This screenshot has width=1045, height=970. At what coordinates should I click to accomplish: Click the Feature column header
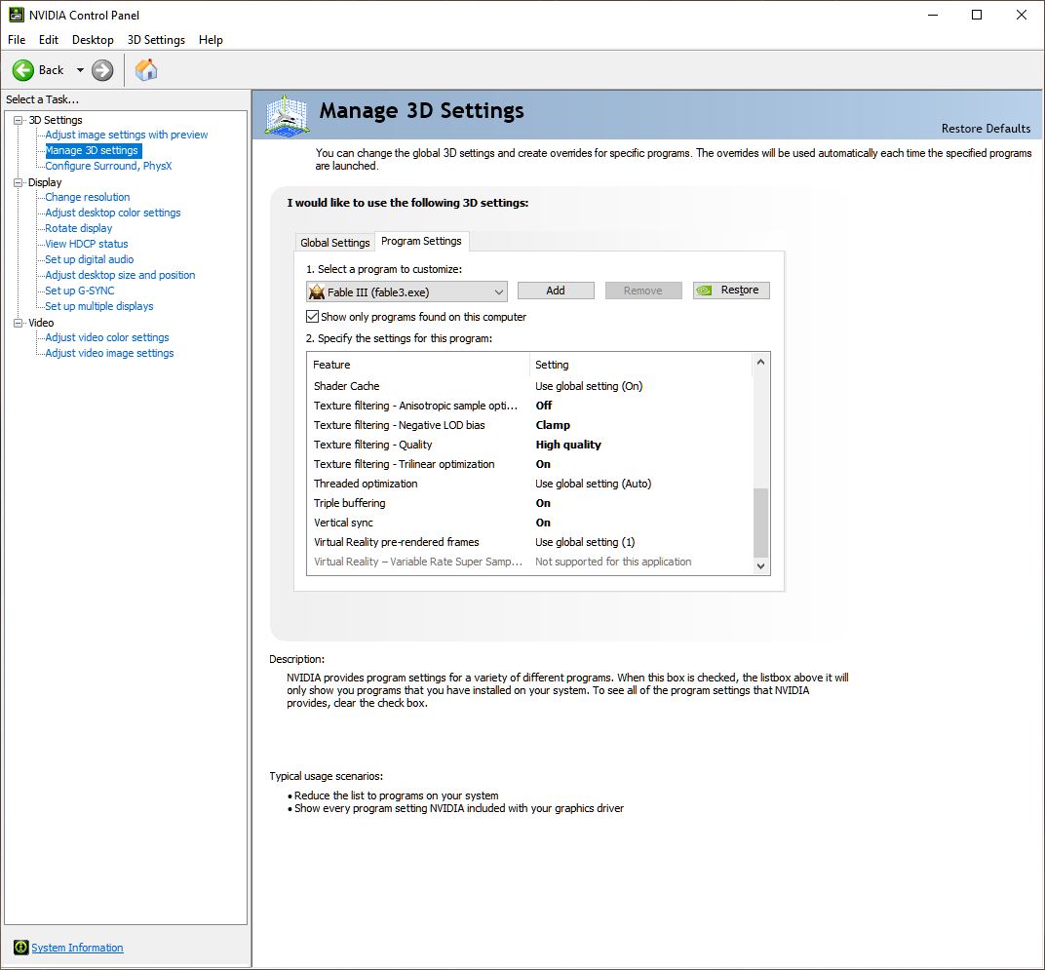418,365
